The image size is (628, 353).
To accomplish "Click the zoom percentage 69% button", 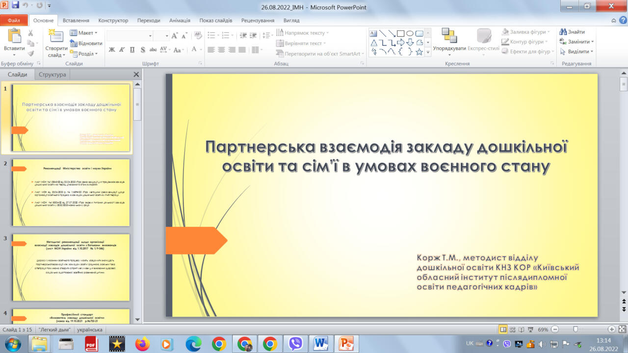I will click(543, 329).
